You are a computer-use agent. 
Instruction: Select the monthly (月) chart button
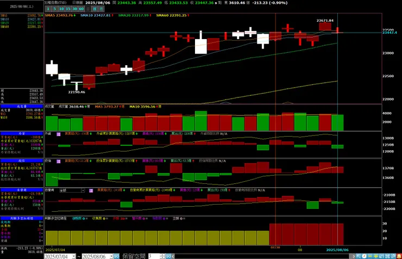(101, 9)
